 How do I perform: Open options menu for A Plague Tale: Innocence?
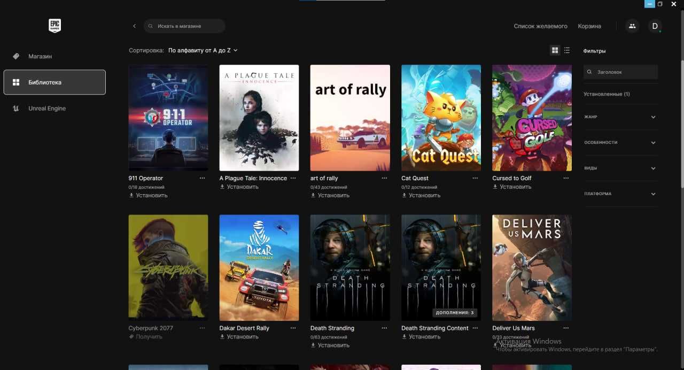coord(293,178)
